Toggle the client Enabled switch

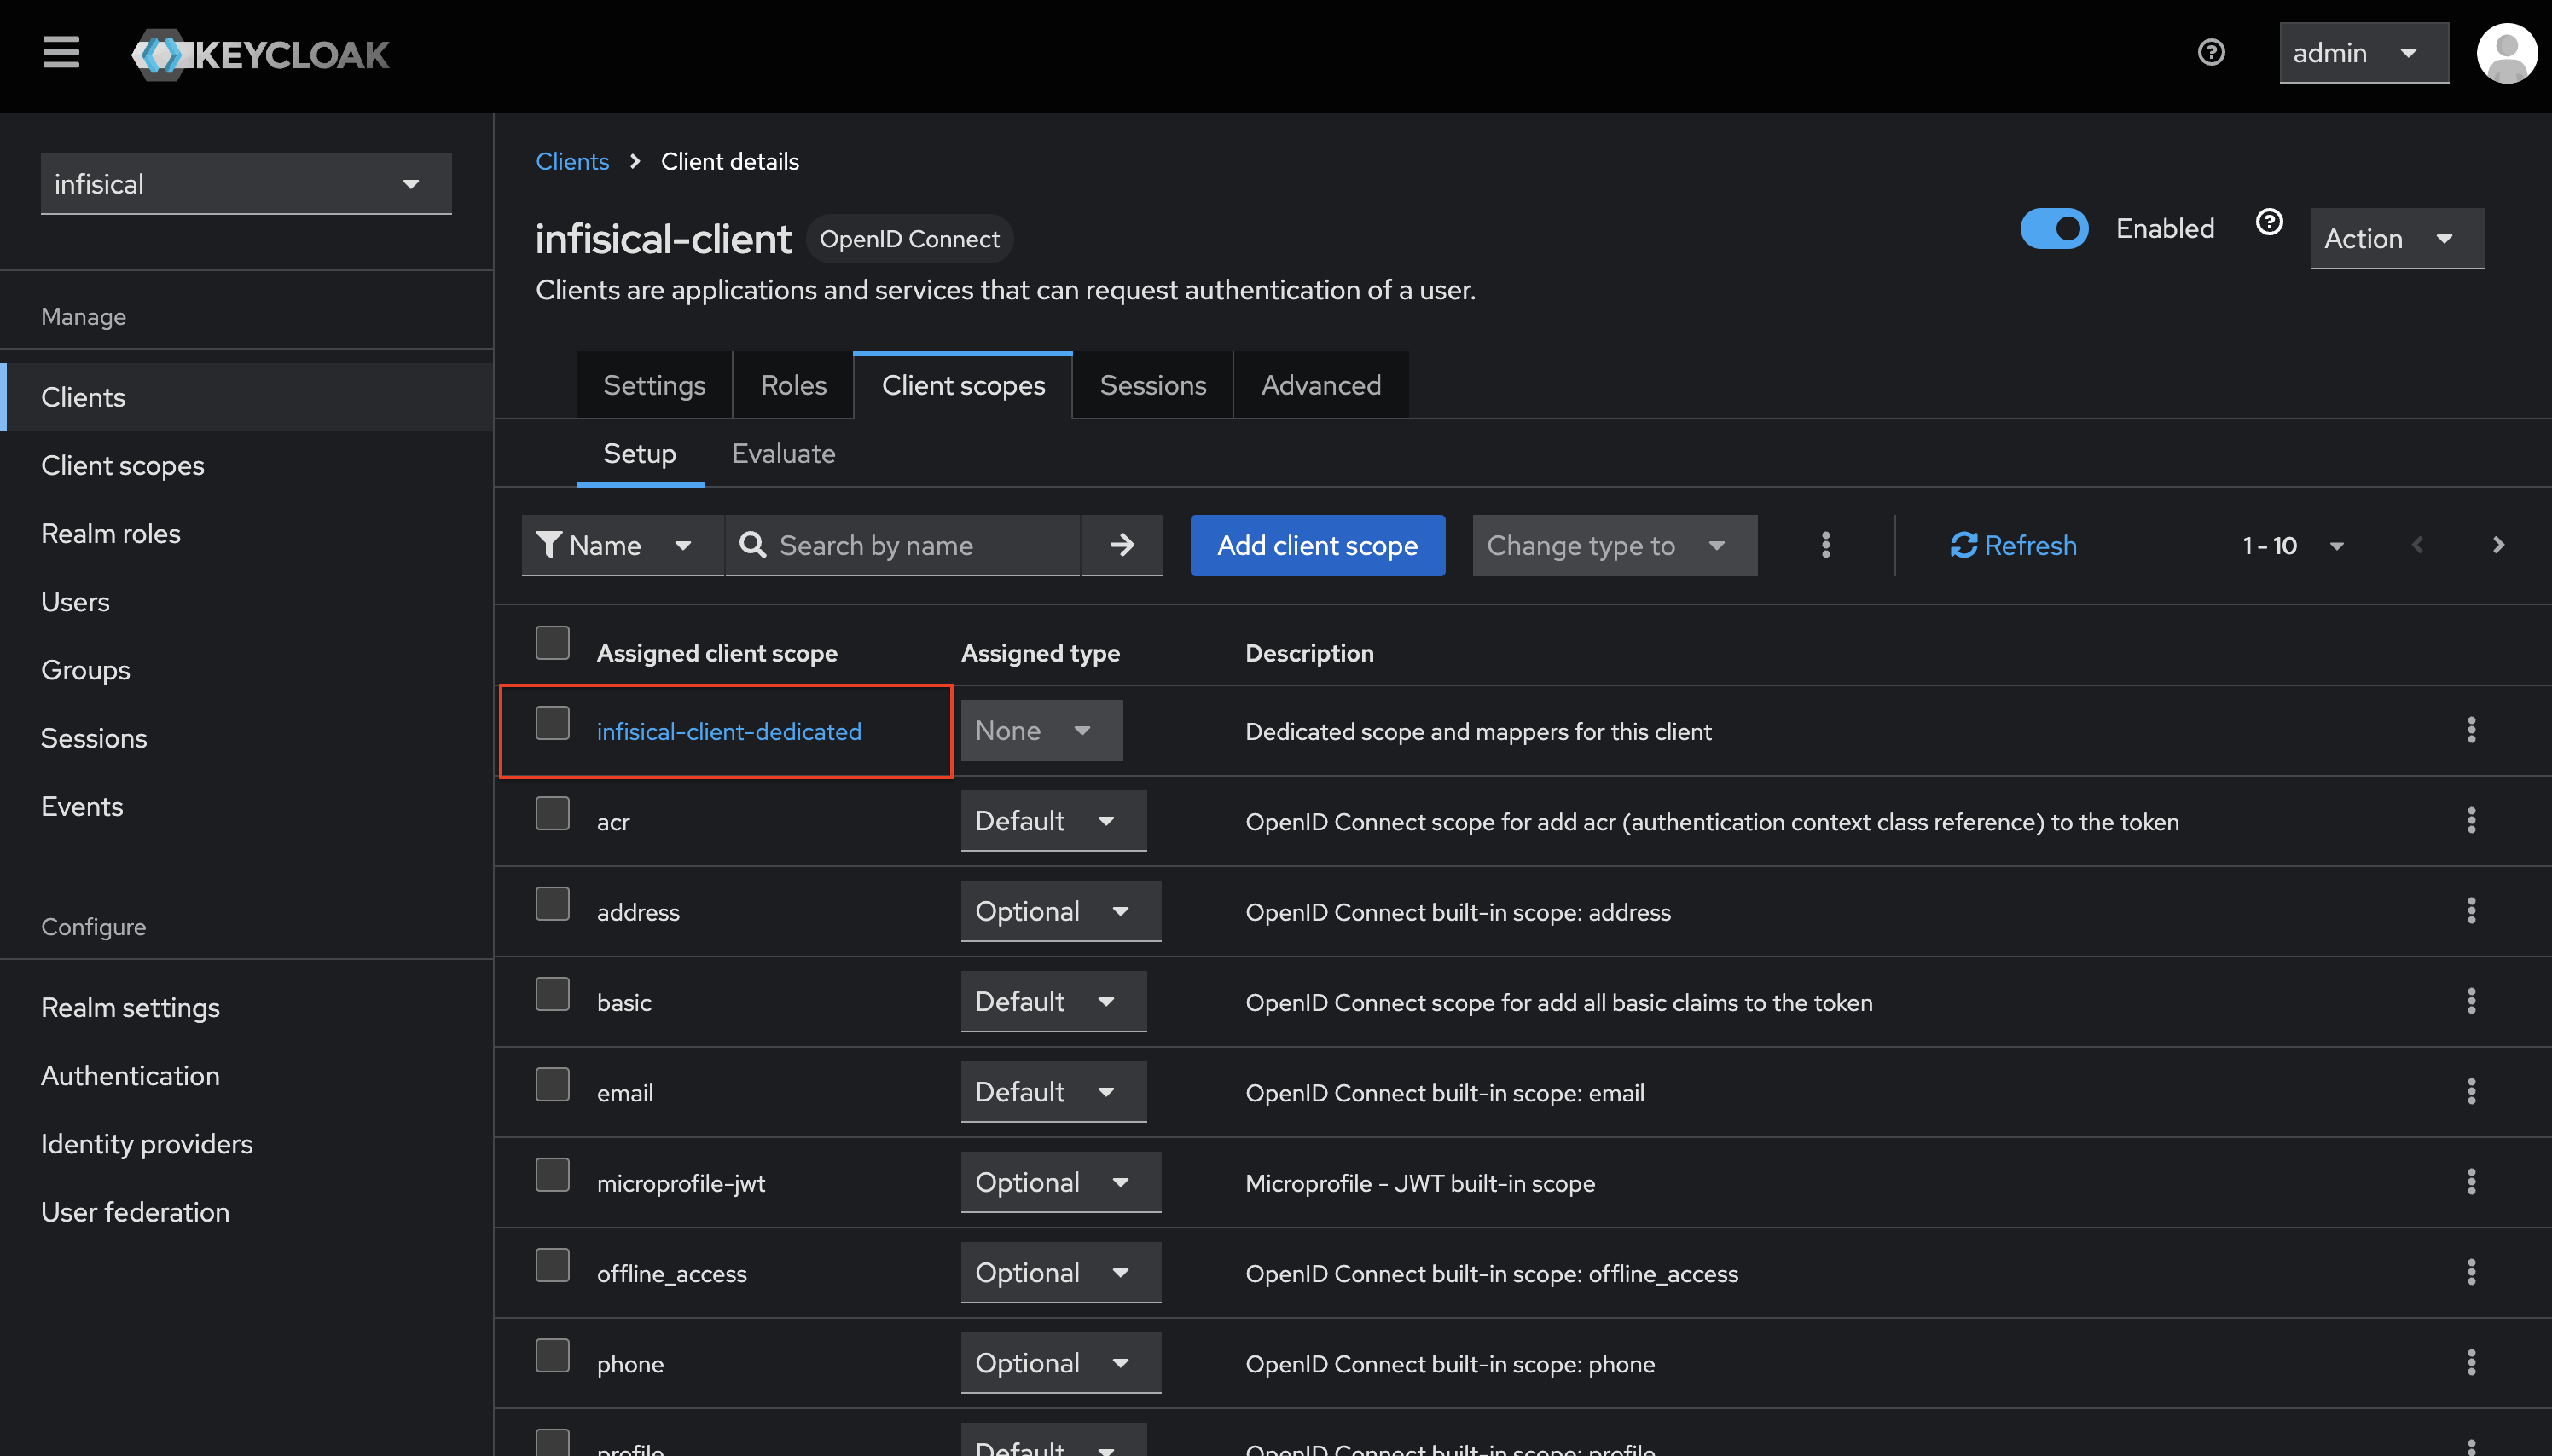(2054, 228)
